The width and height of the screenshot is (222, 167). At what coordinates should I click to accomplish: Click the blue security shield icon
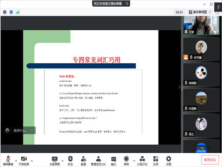pos(11,12)
